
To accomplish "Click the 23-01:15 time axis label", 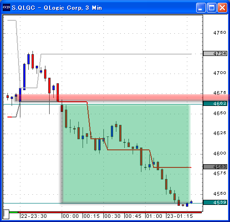I will [x=180, y=216].
